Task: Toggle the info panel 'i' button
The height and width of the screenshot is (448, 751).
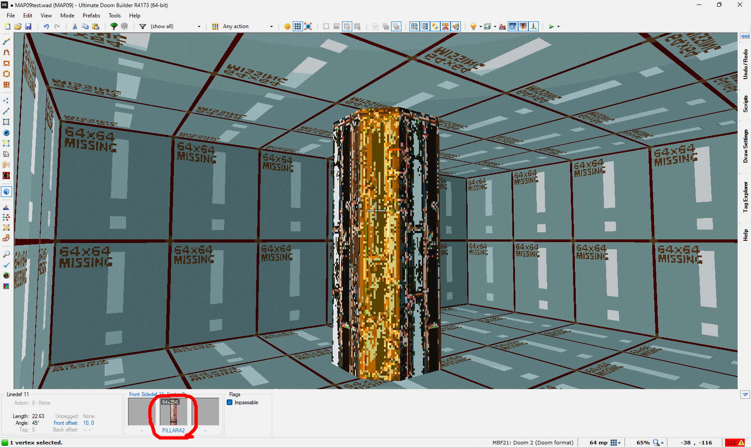Action: tap(533, 26)
